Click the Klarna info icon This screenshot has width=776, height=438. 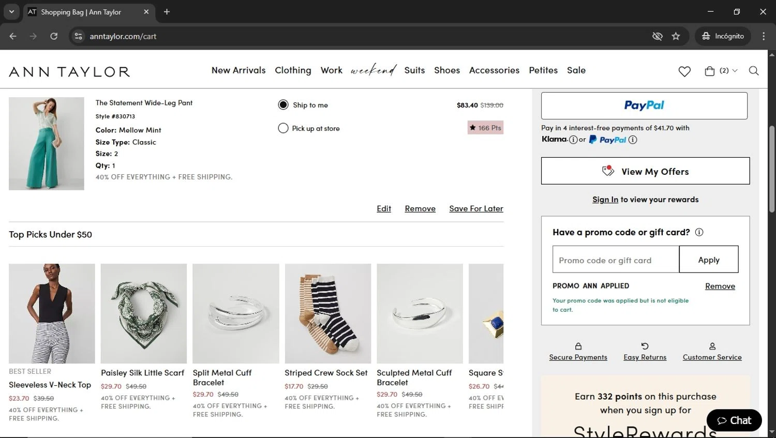(573, 140)
